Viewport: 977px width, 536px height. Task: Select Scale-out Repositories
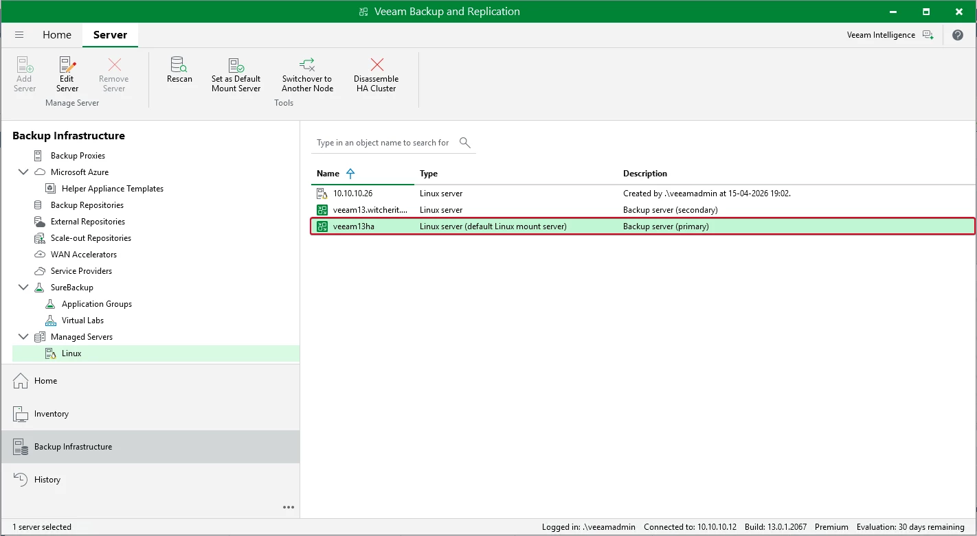coord(91,238)
